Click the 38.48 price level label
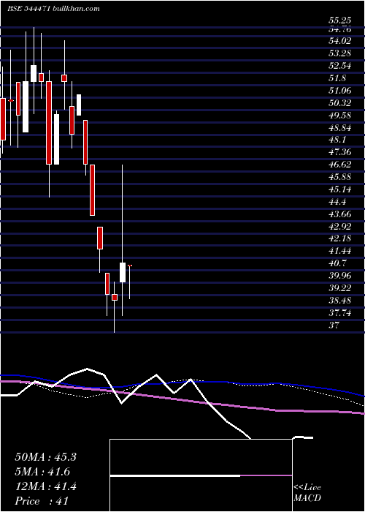Viewport: 365px width, 512px height. 340,301
